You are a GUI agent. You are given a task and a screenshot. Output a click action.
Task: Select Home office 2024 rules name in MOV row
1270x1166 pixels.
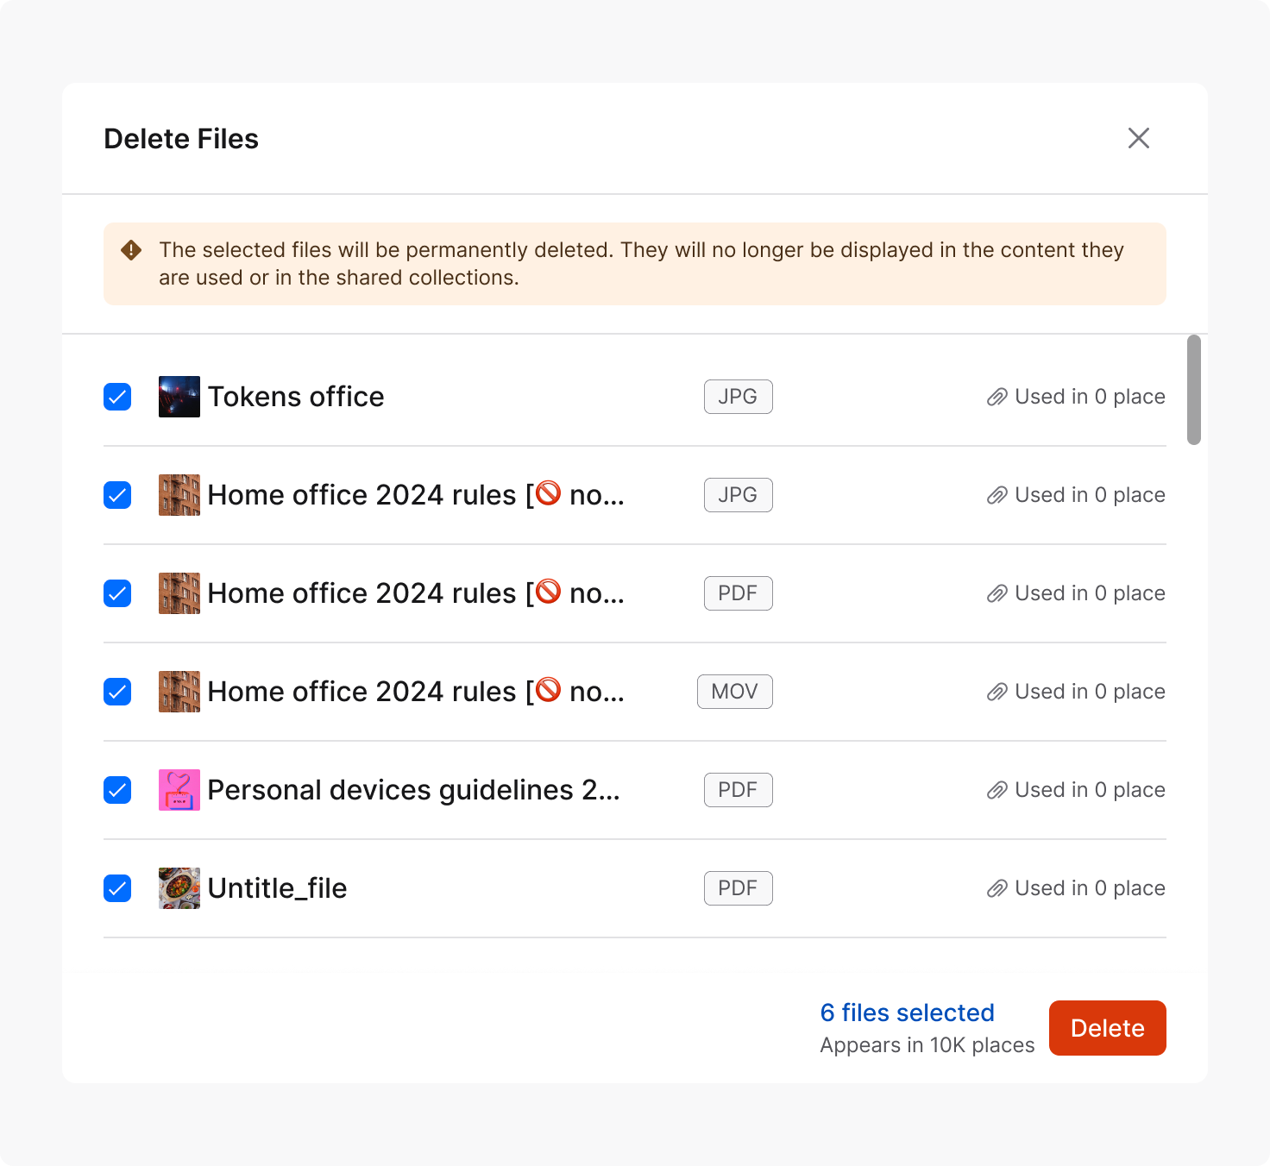point(416,692)
